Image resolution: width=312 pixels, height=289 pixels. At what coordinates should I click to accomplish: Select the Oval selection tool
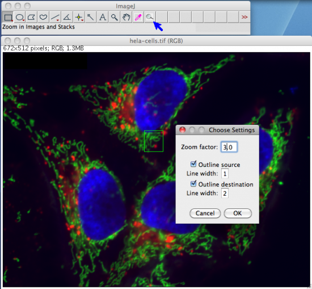coord(20,18)
